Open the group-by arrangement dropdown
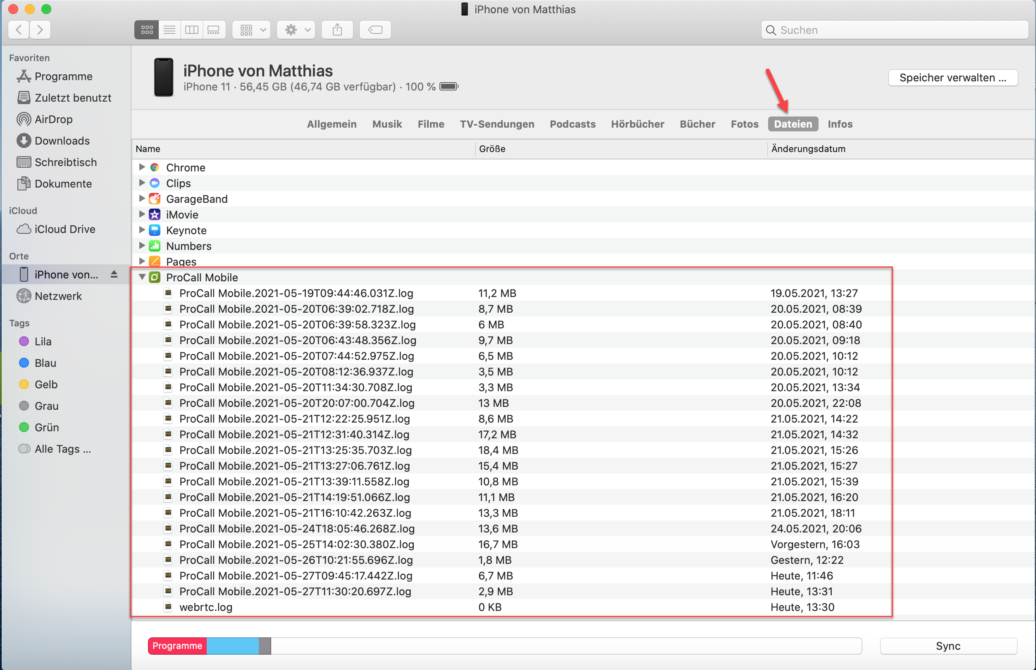 [x=252, y=30]
